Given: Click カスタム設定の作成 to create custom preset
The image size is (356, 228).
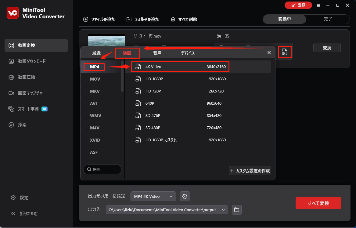Looking at the screenshot, I should click(250, 171).
